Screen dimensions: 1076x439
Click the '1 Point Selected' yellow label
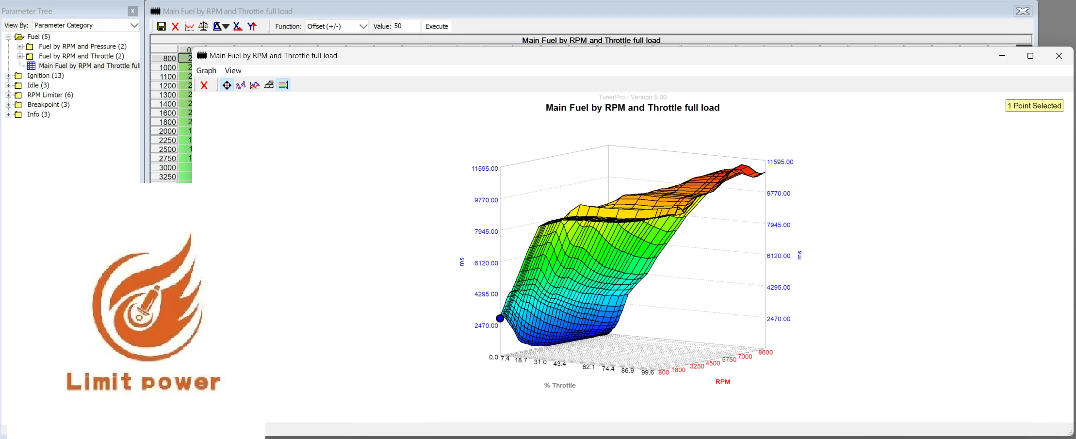pyautogui.click(x=1034, y=106)
